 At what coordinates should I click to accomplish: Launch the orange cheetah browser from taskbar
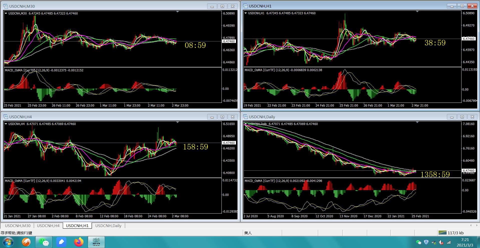coord(26,242)
